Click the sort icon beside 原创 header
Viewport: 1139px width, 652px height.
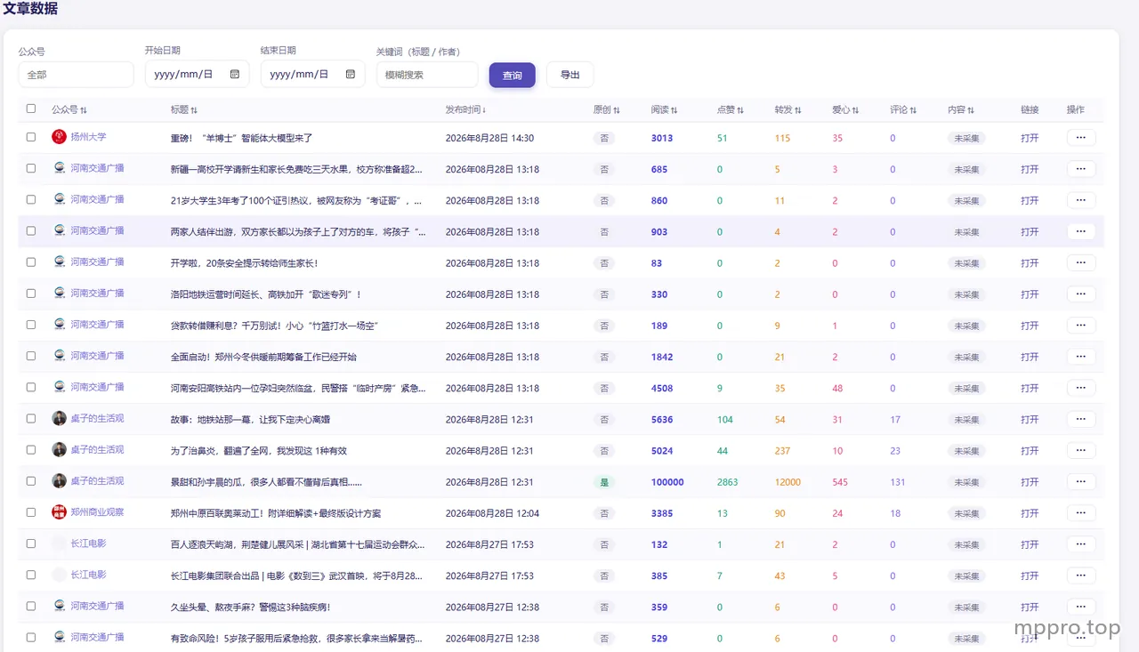click(x=617, y=110)
